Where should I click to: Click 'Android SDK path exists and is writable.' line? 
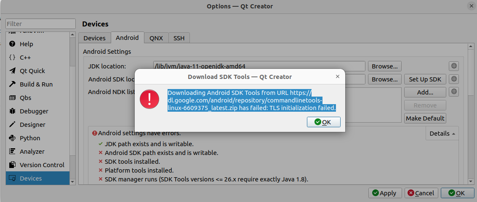click(x=161, y=152)
